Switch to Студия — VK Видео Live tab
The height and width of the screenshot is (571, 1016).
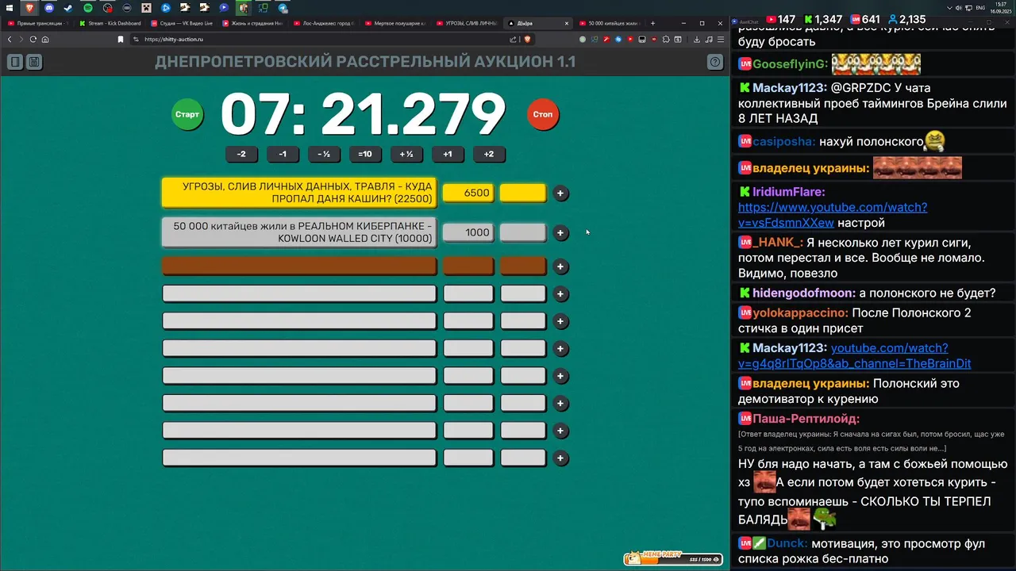pos(182,23)
